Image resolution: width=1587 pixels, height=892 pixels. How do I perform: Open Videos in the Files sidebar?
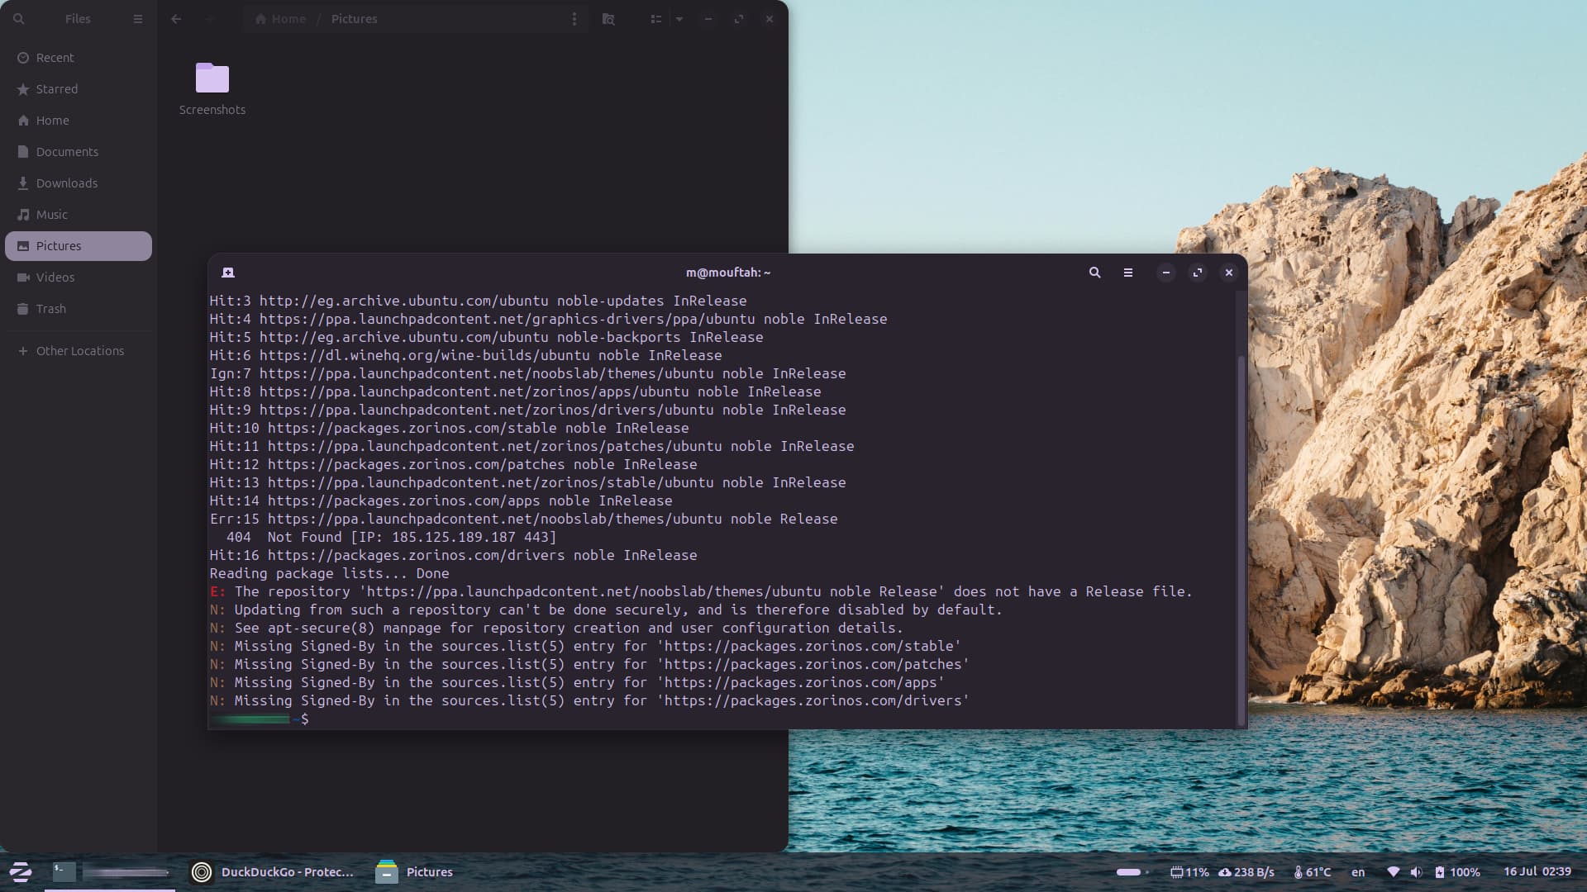coord(79,278)
